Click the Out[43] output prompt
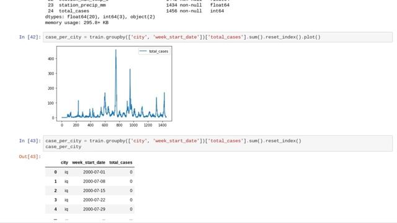The image size is (397, 223). coord(30,157)
